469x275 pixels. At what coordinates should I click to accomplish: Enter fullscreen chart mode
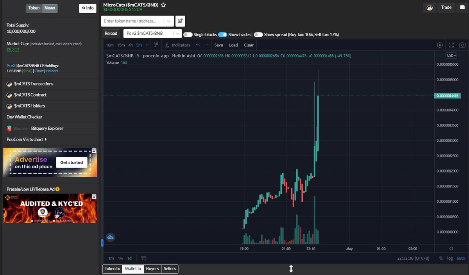(x=451, y=45)
